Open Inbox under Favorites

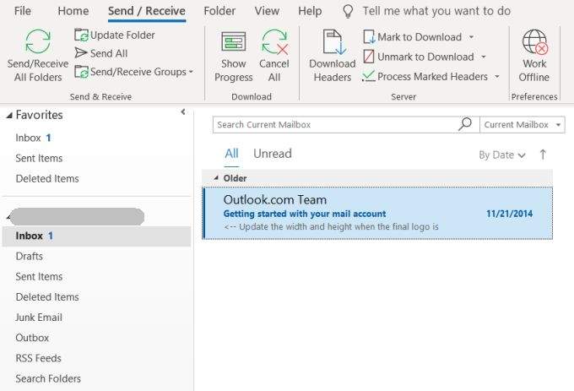(x=33, y=138)
